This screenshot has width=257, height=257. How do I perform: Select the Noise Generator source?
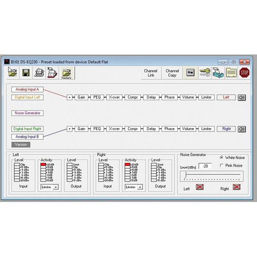(27, 113)
